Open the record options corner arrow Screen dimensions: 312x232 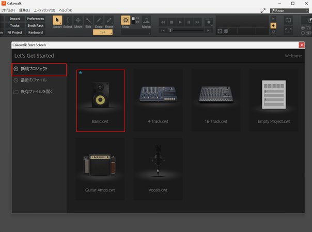point(212,25)
